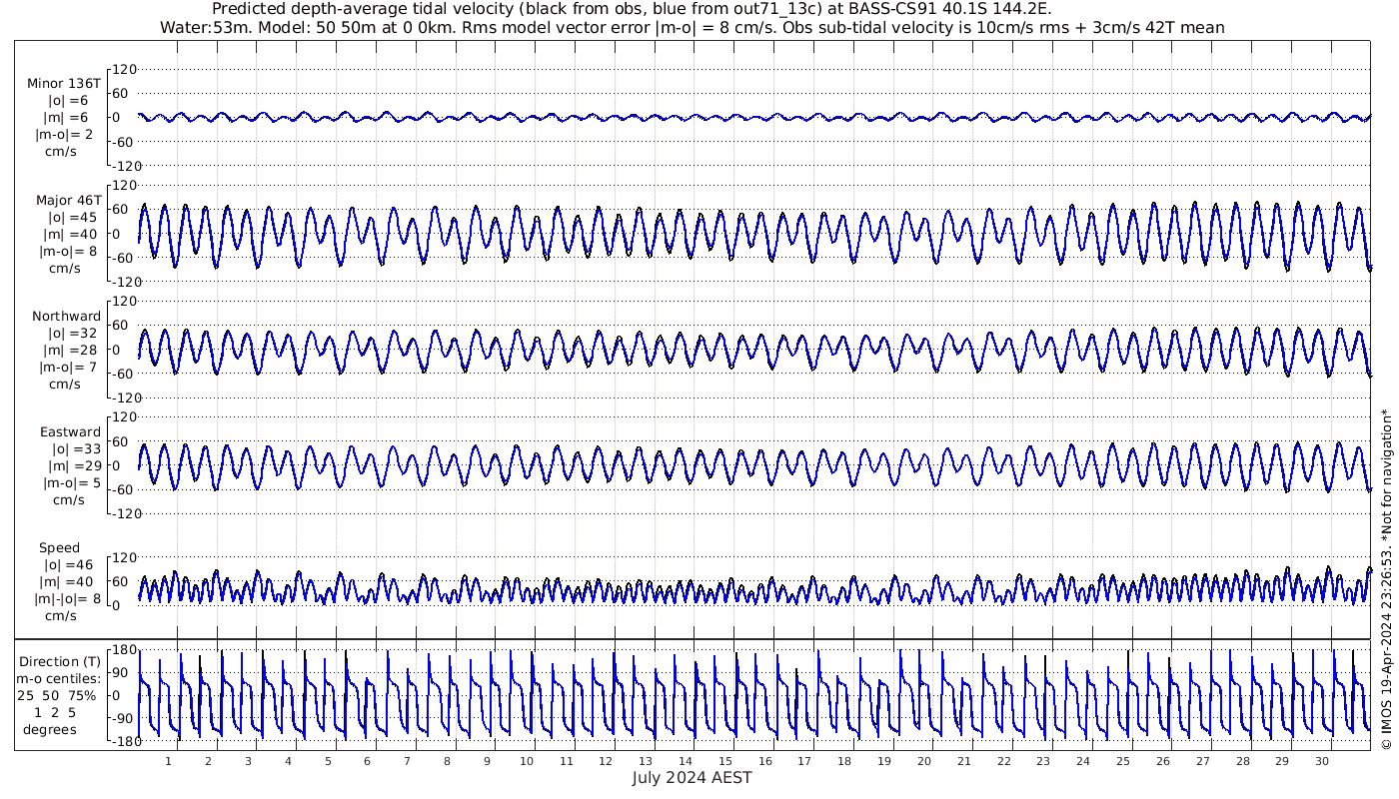The width and height of the screenshot is (1399, 799).
Task: Click date axis tick label '20'
Action: point(924,761)
